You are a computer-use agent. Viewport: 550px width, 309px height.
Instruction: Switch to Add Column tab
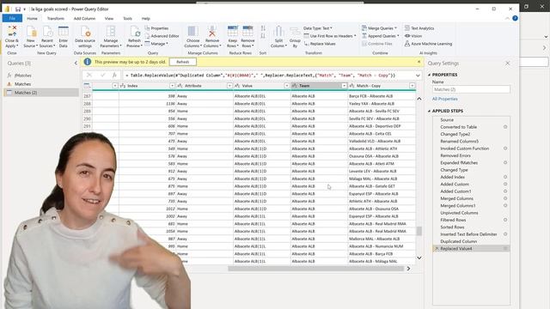point(84,18)
